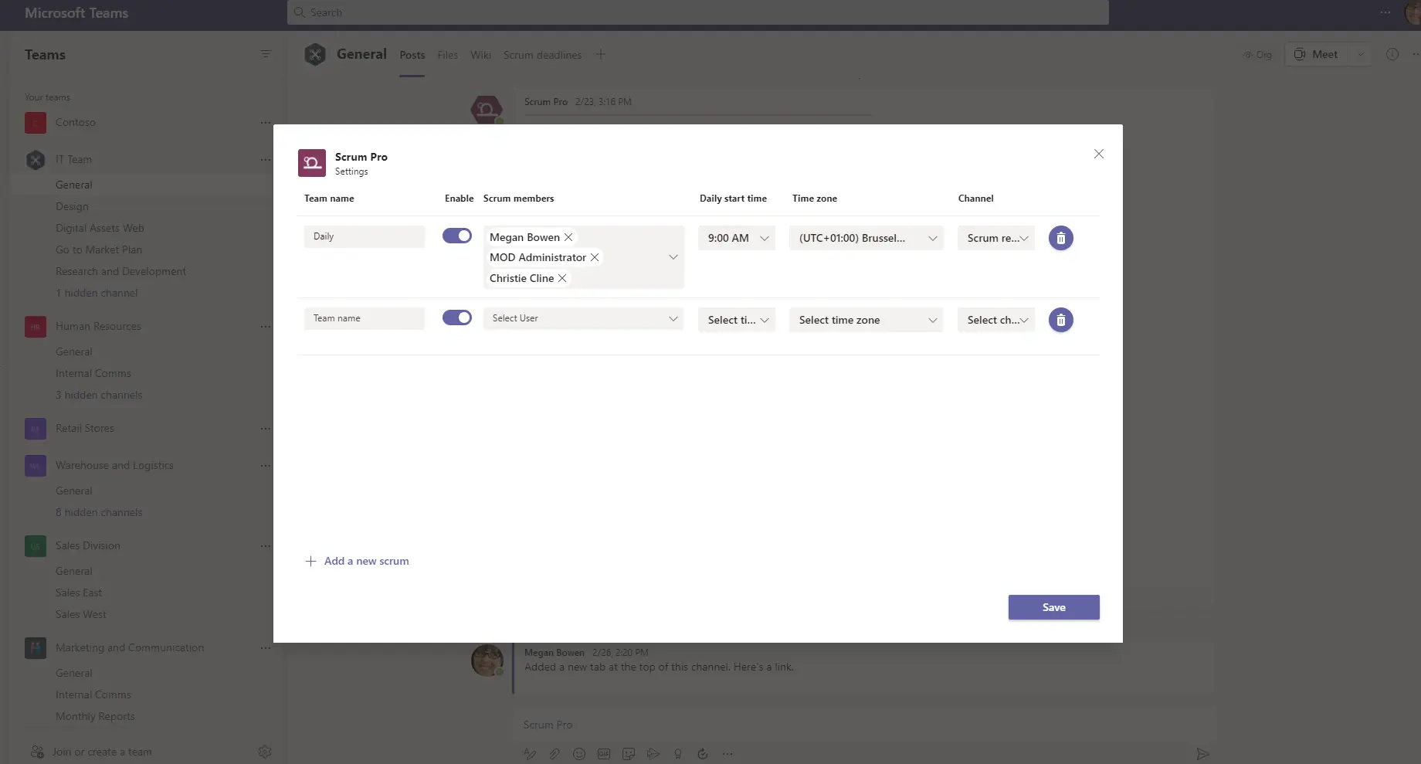Show 3 hidden channels in Human Resources
This screenshot has width=1421, height=764.
pos(99,395)
